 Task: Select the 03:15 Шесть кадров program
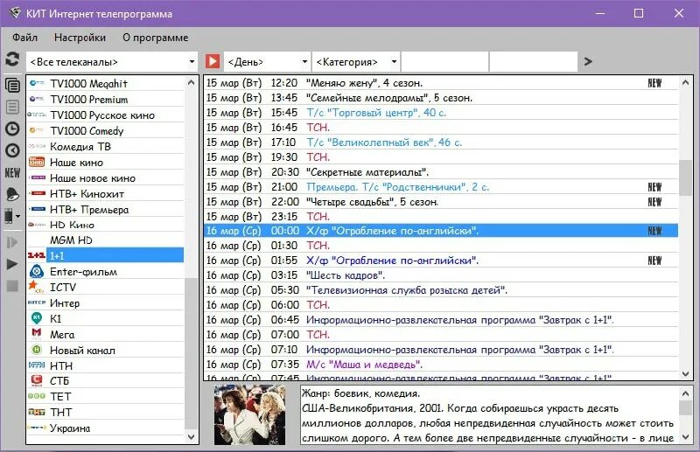(441, 275)
